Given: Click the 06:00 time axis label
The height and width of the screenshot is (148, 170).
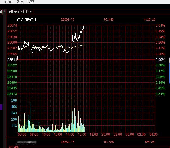Looking at the screenshot, I should (22, 135).
